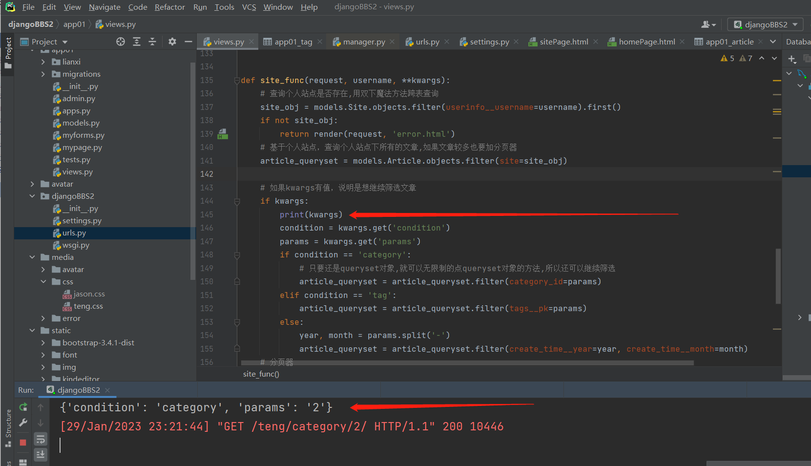Click the up stack trace arrow in Run panel
The width and height of the screenshot is (811, 466).
pos(41,407)
